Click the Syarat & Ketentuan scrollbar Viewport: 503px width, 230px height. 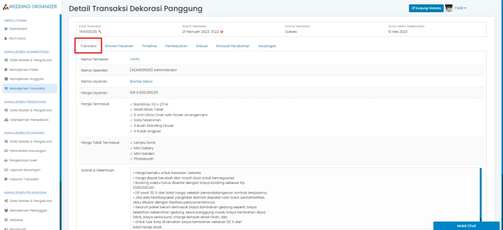(x=480, y=197)
